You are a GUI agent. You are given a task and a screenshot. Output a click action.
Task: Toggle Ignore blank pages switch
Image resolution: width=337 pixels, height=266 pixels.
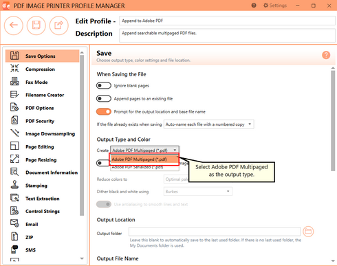pos(104,86)
